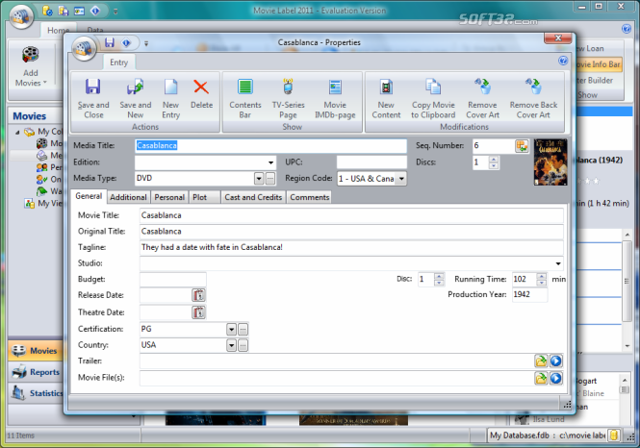Switch to the Additional tab
The height and width of the screenshot is (448, 640).
pyautogui.click(x=128, y=197)
